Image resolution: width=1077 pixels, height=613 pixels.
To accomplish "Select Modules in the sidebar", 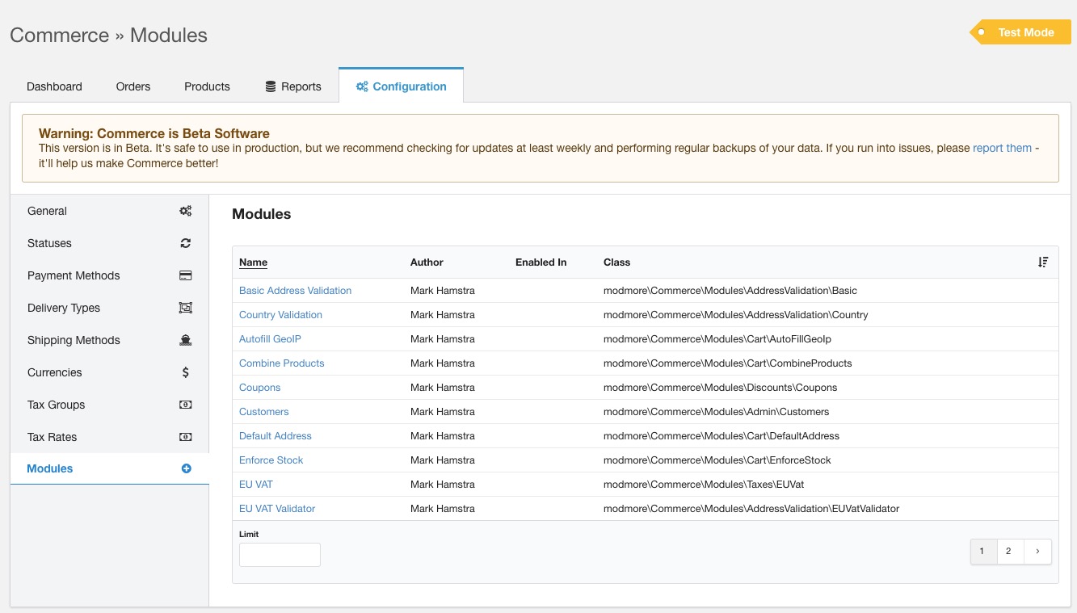I will point(109,468).
